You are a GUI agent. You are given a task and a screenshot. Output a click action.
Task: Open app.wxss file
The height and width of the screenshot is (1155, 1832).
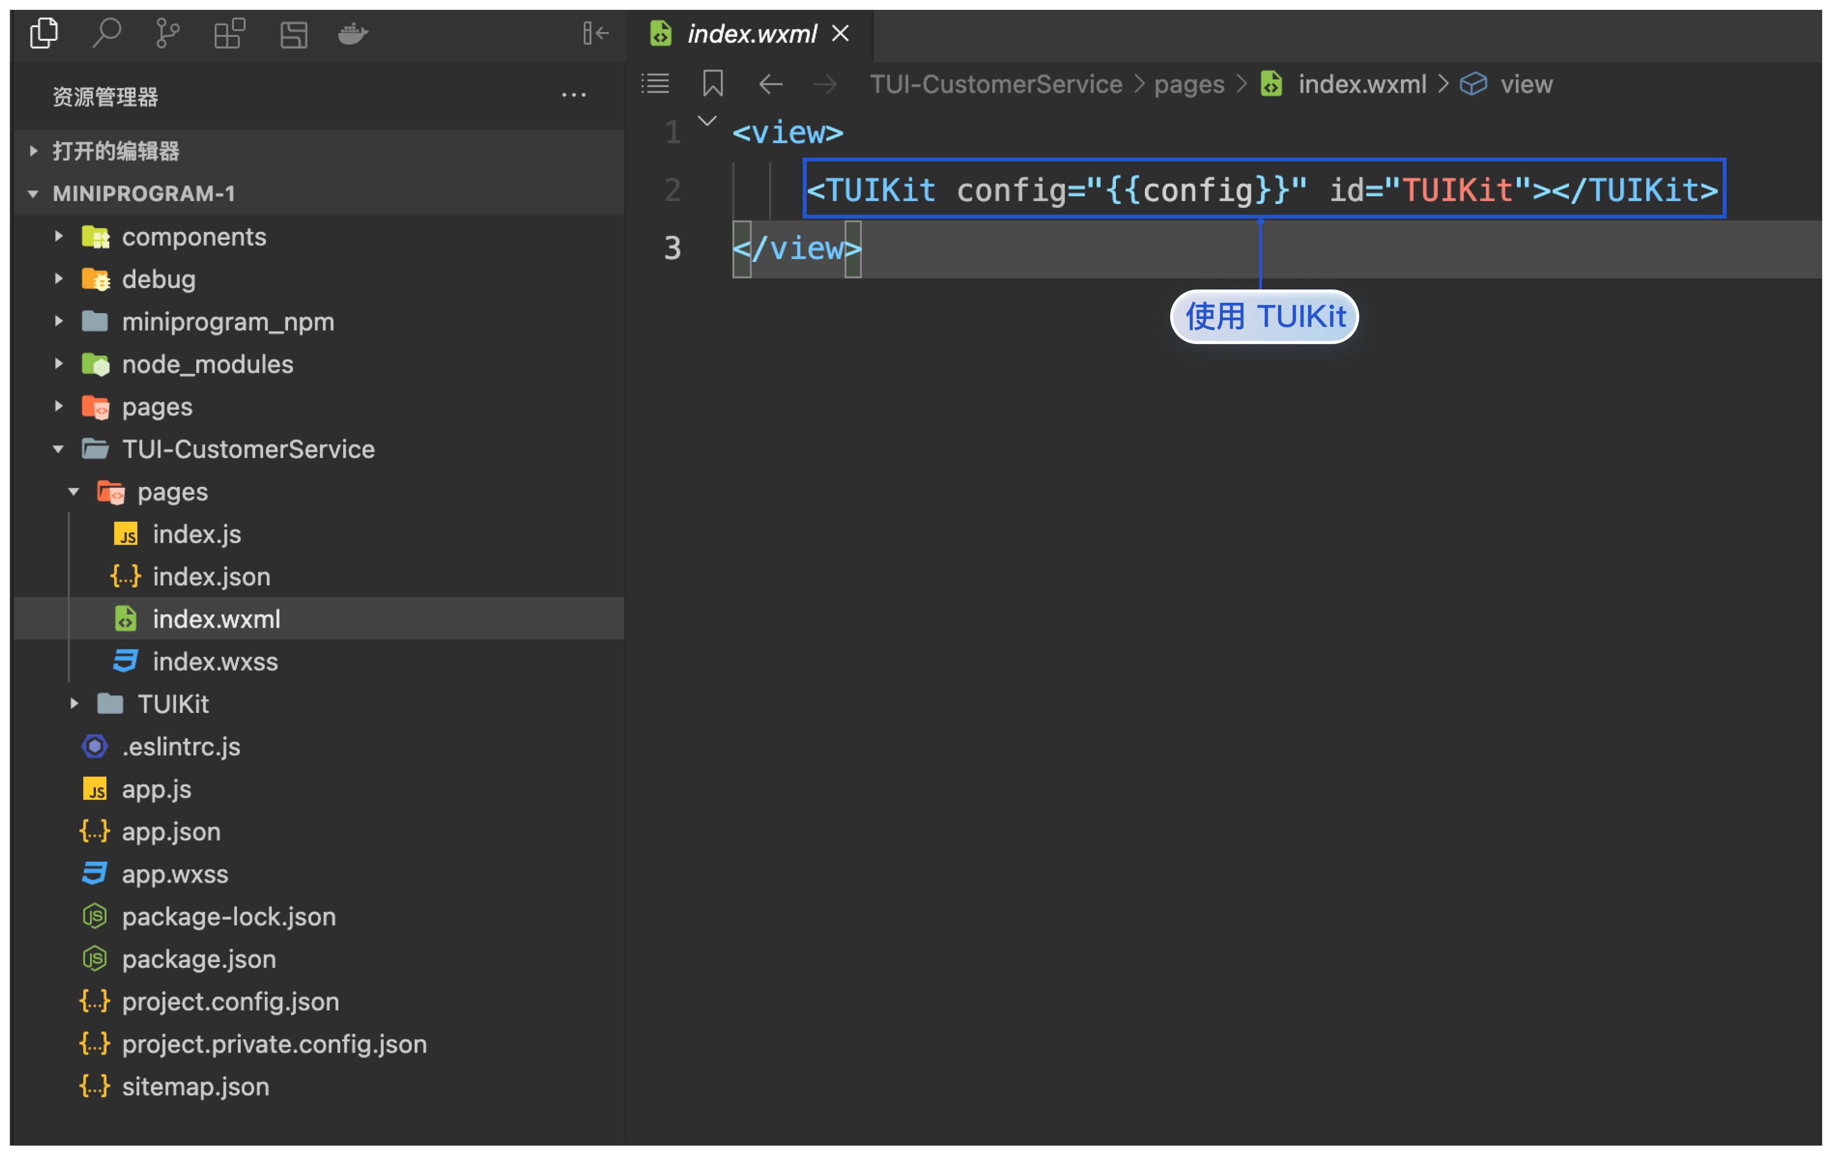319,874
